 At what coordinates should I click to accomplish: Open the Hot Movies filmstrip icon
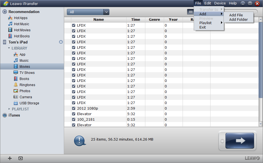click(x=10, y=30)
